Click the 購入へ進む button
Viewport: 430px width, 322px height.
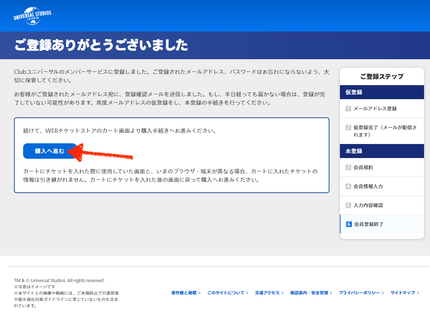pos(50,151)
